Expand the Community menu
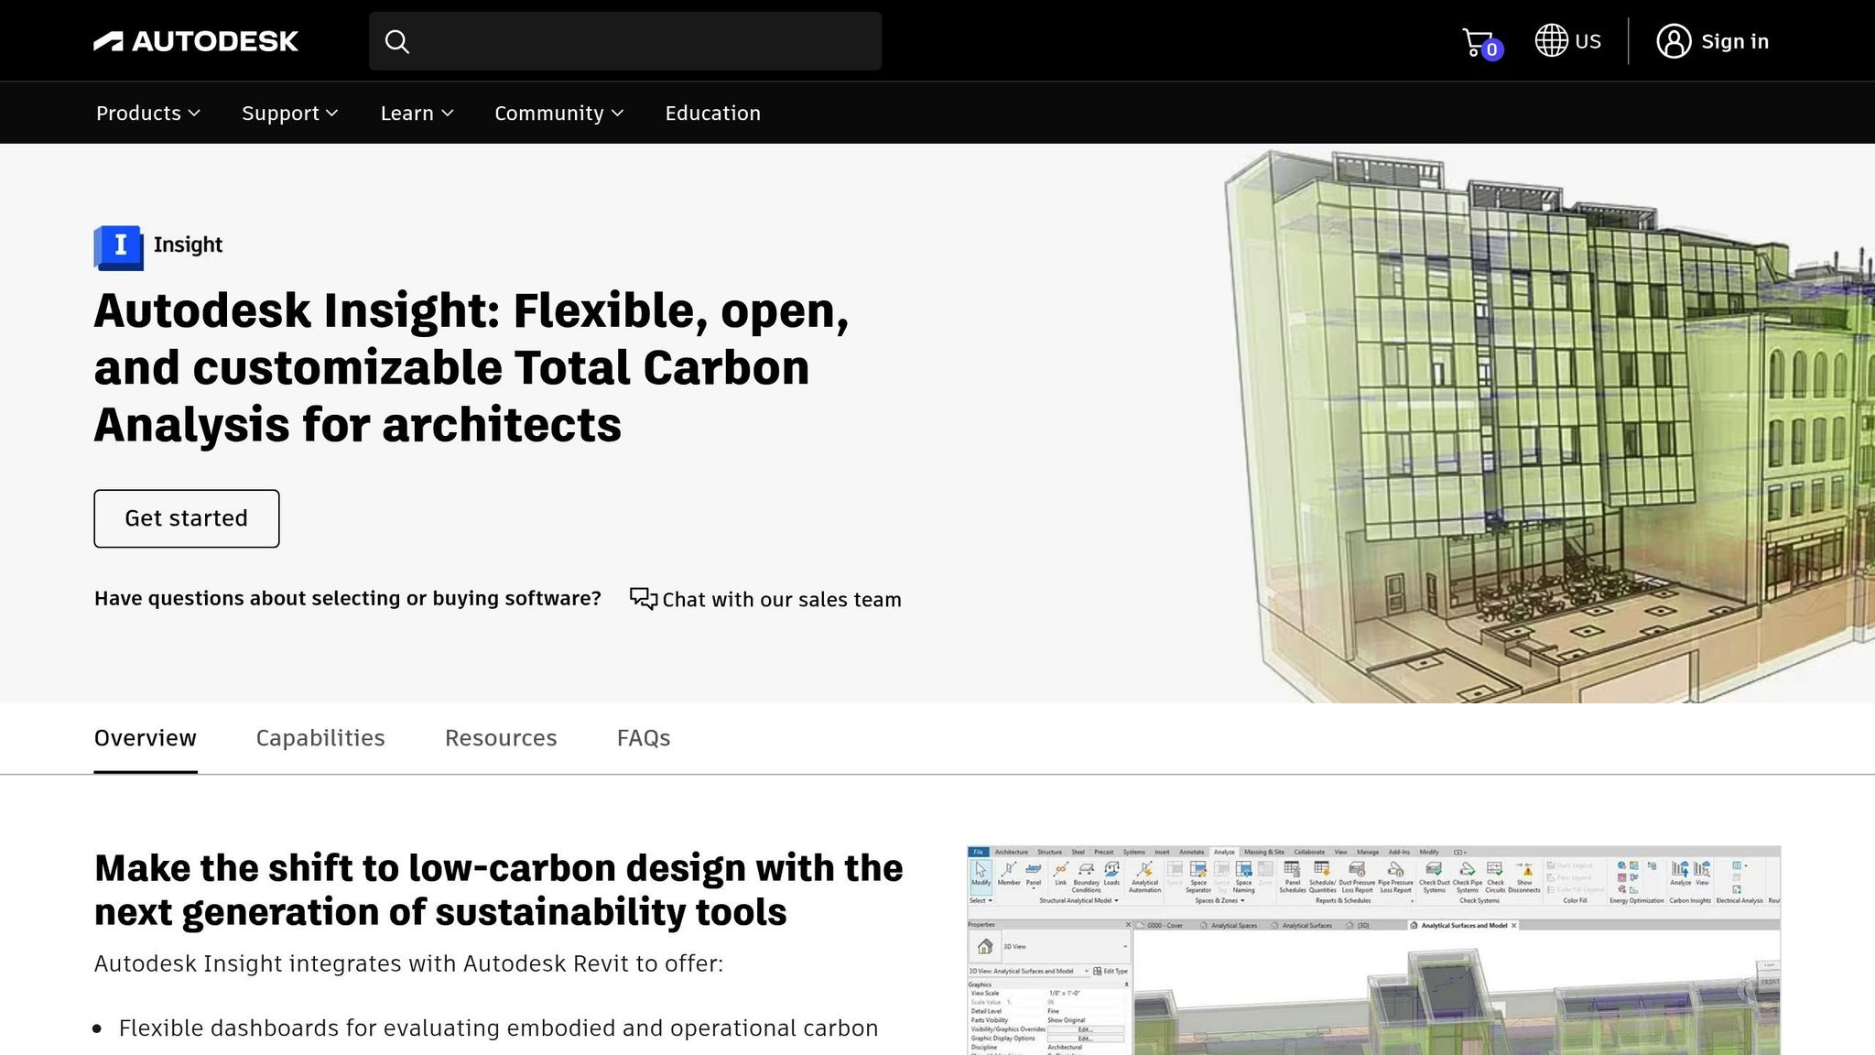The image size is (1875, 1055). [x=559, y=113]
